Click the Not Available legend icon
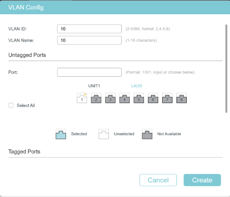 tap(147, 134)
